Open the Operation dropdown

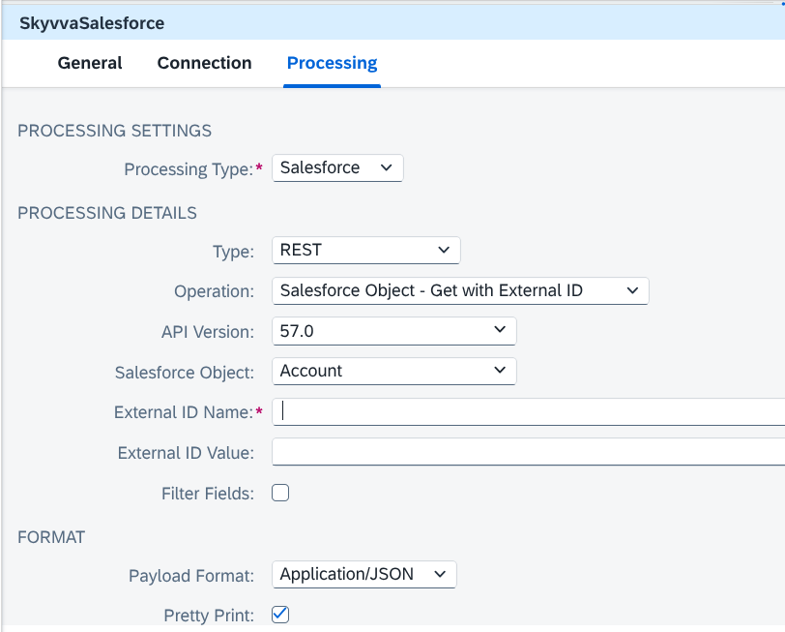pos(460,290)
